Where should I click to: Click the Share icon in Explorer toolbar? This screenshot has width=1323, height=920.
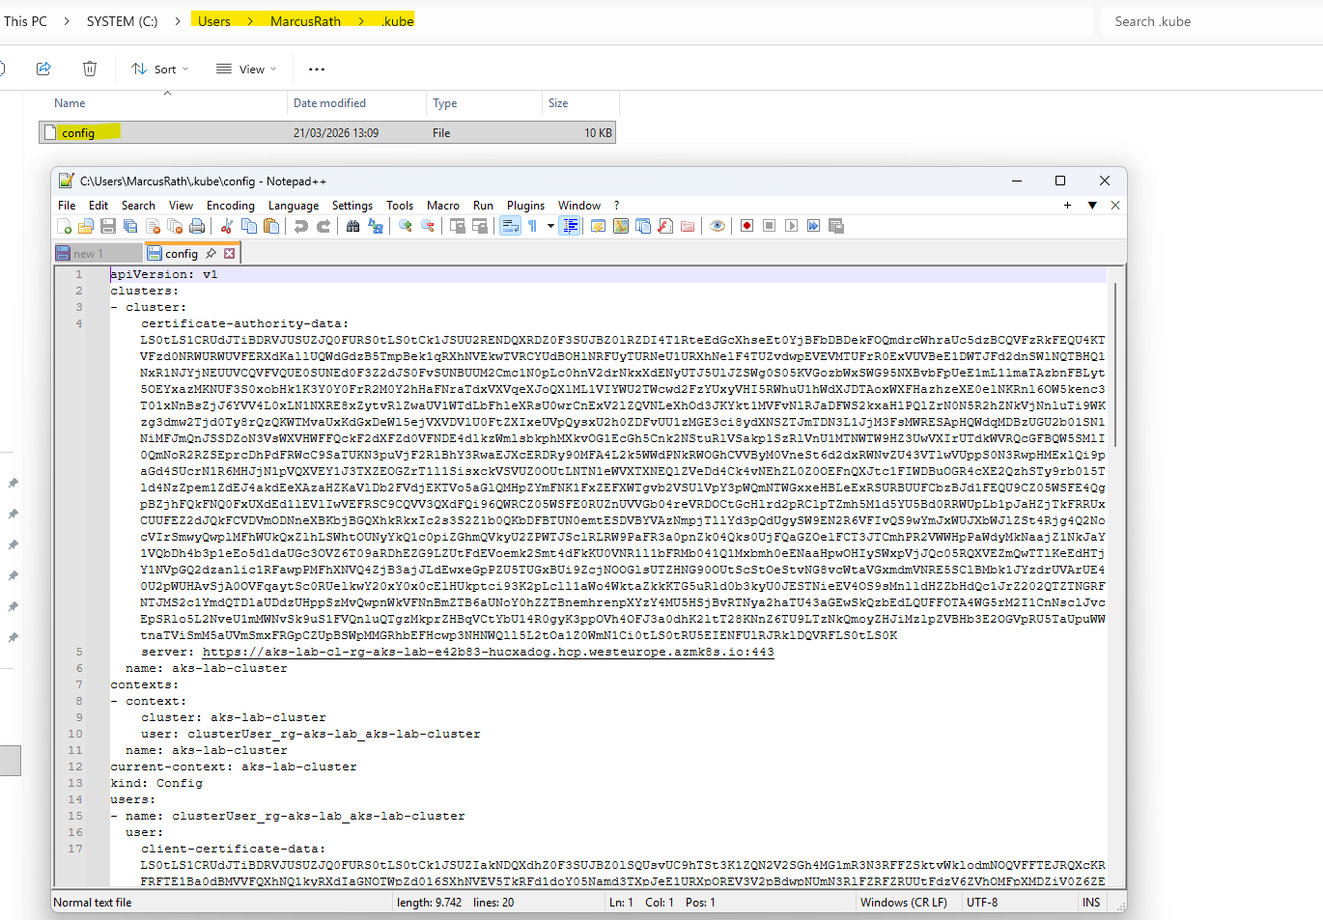click(43, 69)
